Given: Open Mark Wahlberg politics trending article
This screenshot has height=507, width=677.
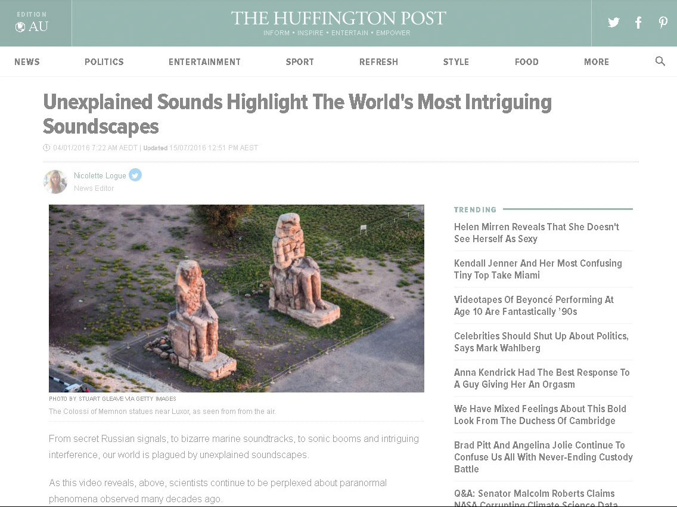Looking at the screenshot, I should click(541, 342).
